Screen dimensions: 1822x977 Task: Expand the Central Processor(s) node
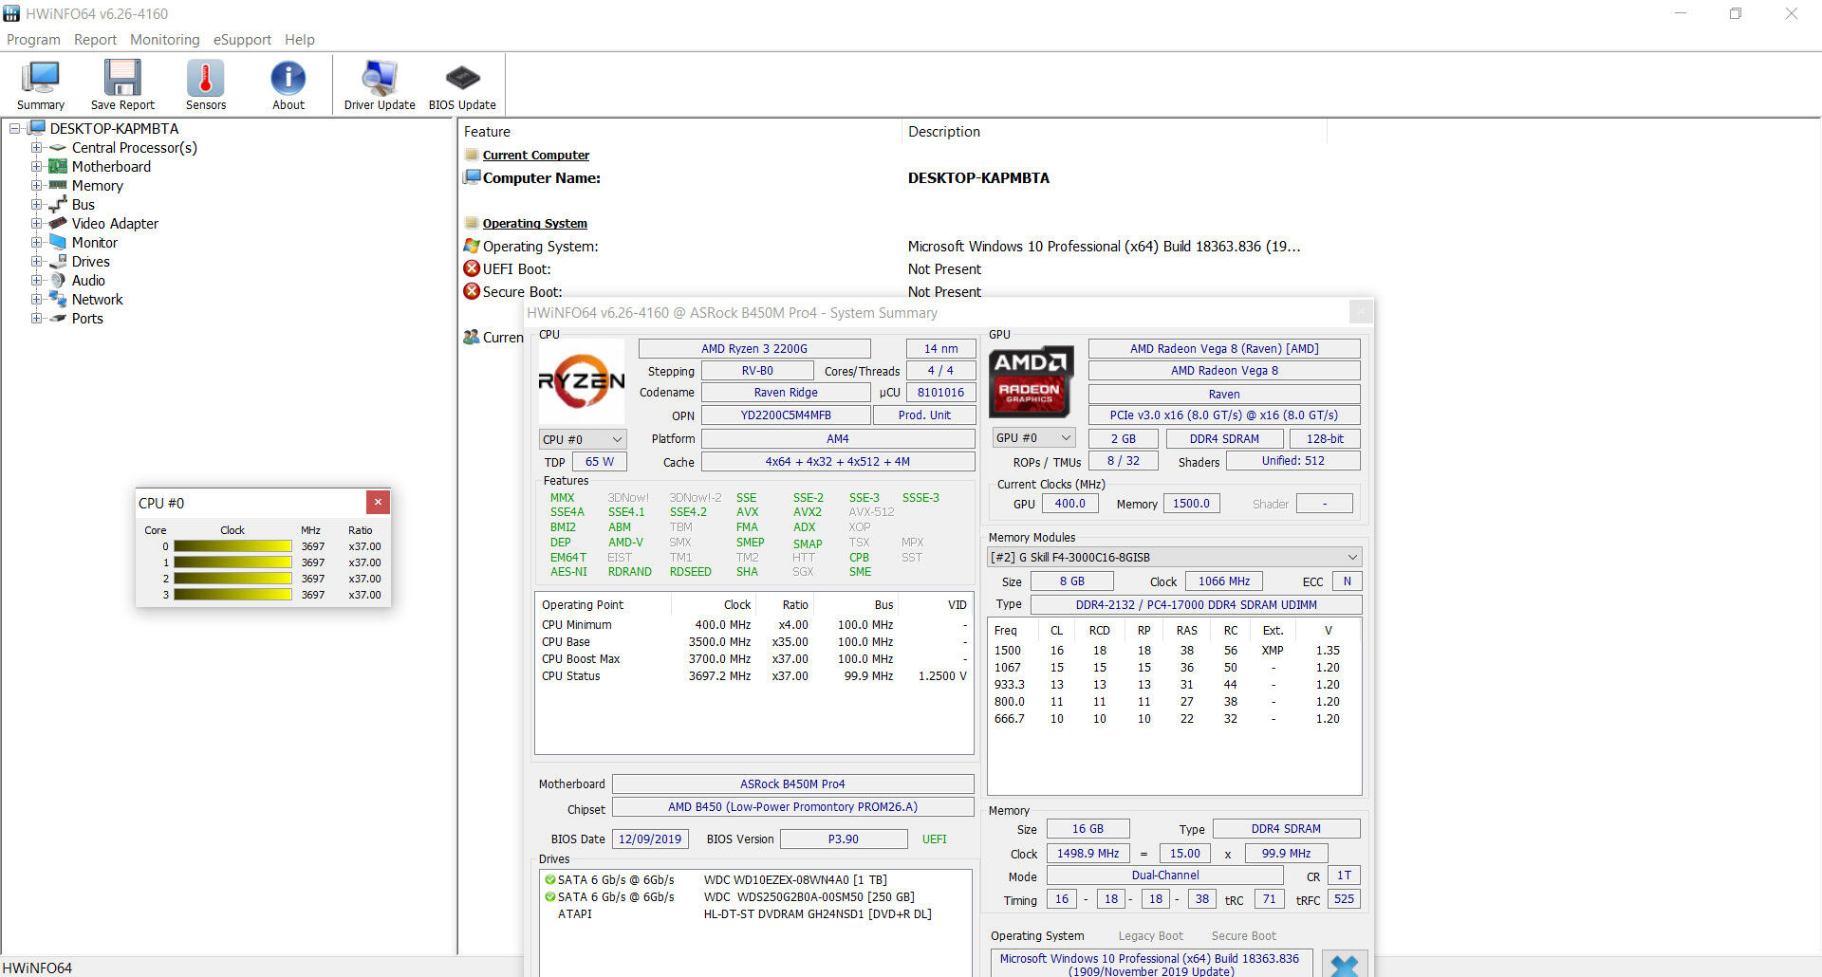click(36, 147)
